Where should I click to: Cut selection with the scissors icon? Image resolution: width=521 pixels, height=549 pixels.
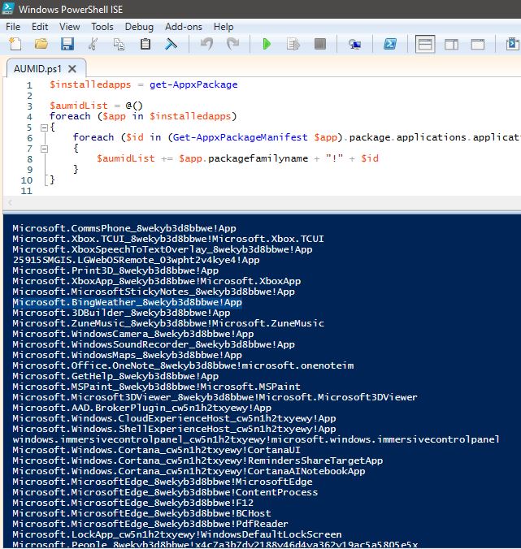pyautogui.click(x=93, y=44)
